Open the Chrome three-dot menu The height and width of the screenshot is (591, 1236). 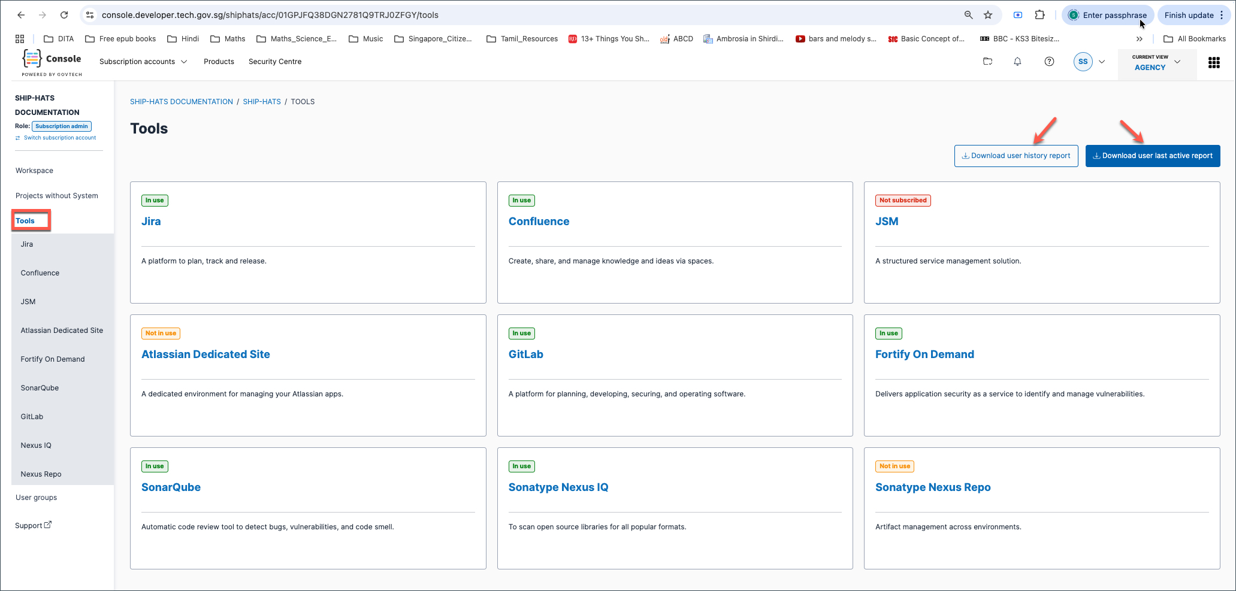[1222, 15]
